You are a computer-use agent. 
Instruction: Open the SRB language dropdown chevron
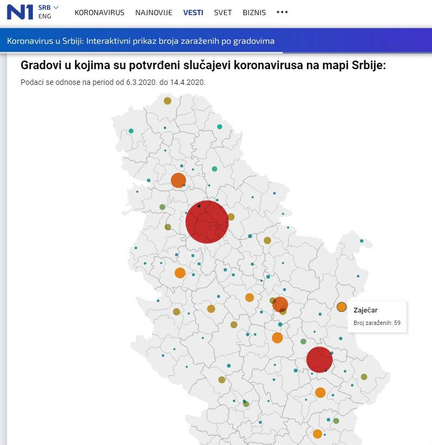56,8
